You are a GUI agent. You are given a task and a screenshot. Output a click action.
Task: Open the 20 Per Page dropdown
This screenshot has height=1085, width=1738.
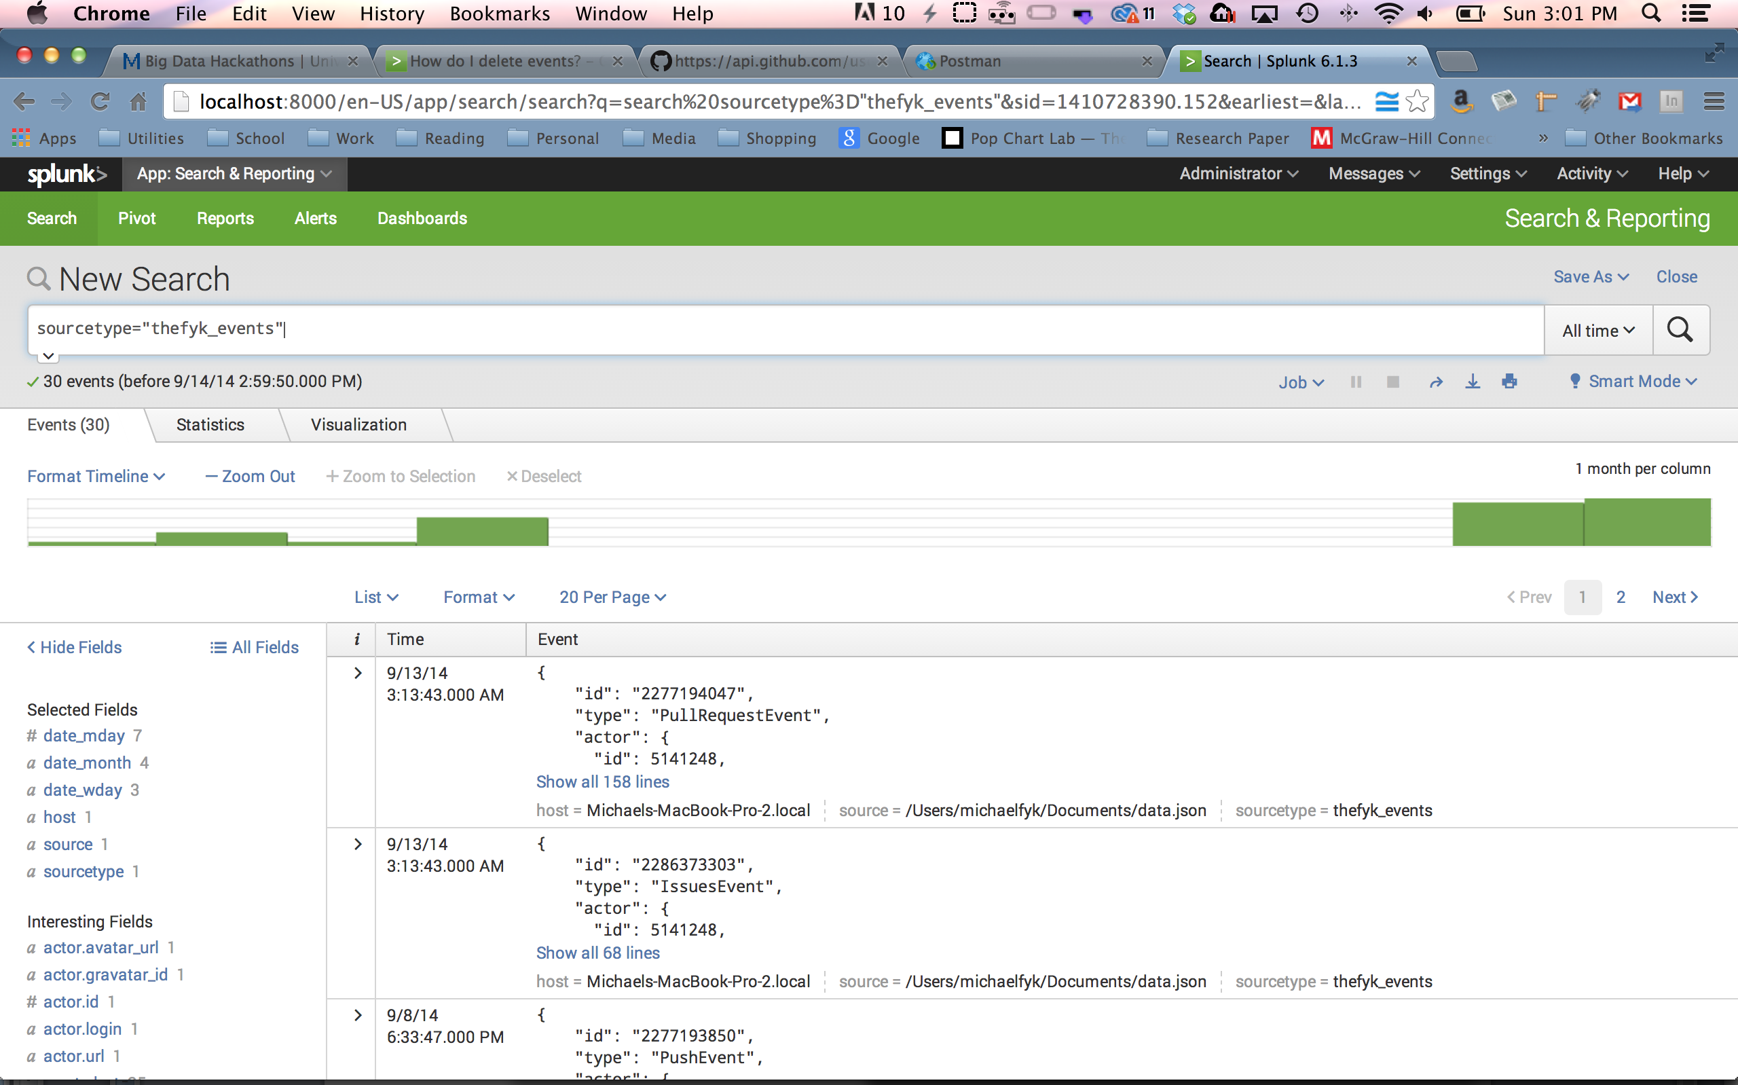[612, 597]
